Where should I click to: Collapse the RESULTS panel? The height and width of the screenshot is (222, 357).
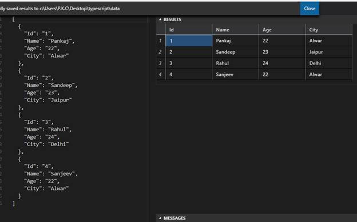pyautogui.click(x=160, y=19)
